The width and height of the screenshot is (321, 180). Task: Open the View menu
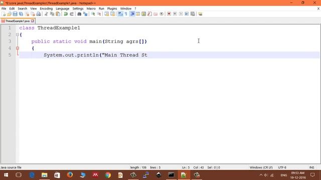tap(34, 8)
